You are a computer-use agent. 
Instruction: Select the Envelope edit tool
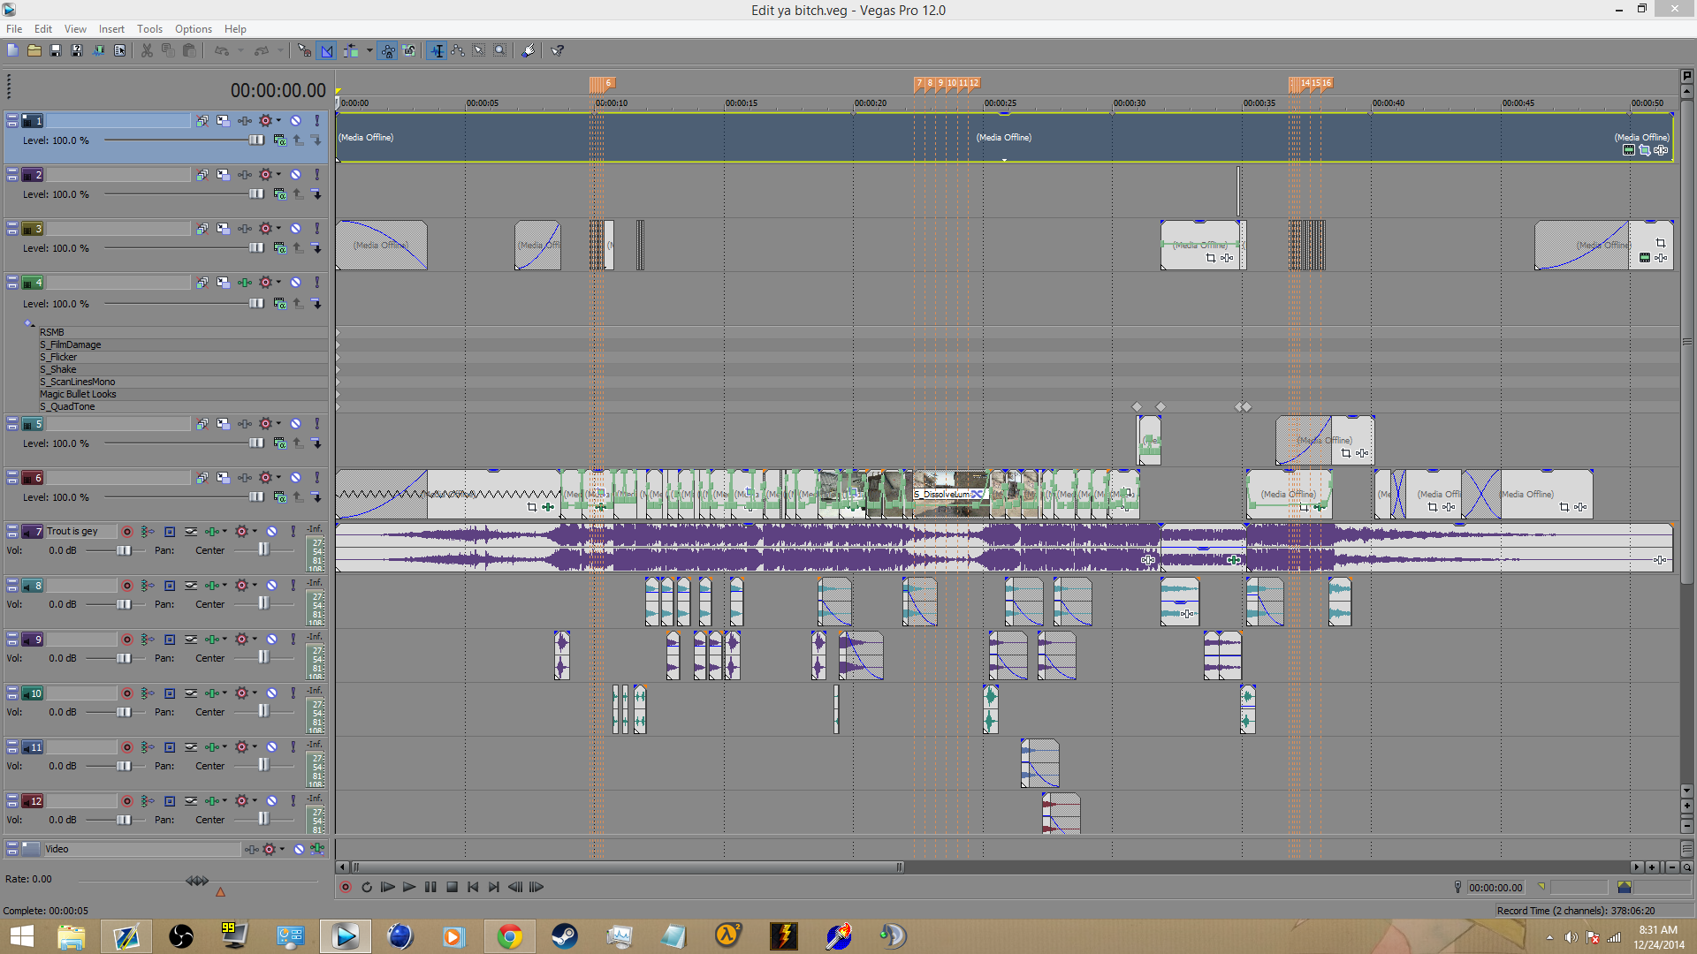pyautogui.click(x=458, y=50)
